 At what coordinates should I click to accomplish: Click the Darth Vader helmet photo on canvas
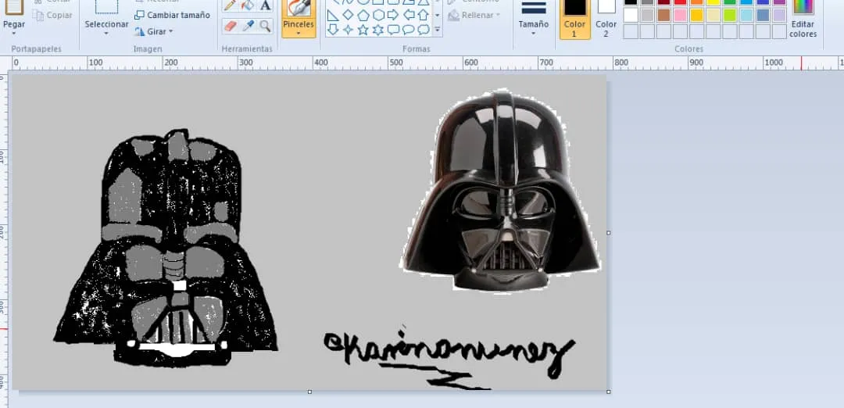click(501, 191)
